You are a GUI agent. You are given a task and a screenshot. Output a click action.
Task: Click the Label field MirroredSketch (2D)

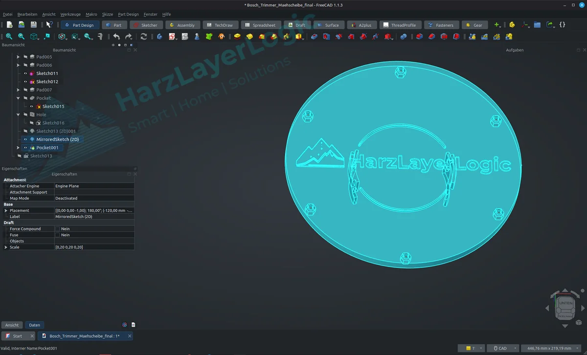93,216
